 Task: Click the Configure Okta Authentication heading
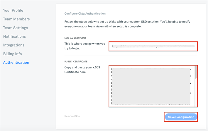pos(85,13)
